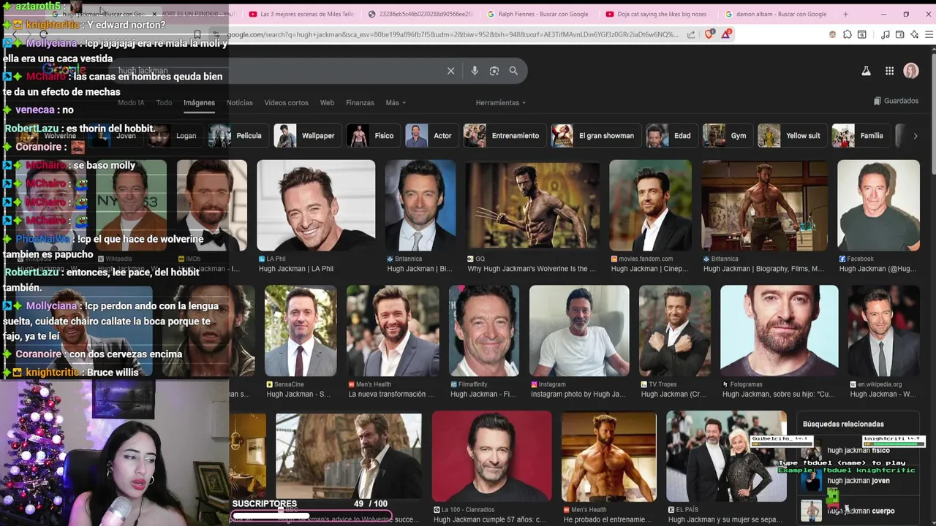Select the Actor filter chip
The width and height of the screenshot is (936, 526).
point(431,136)
